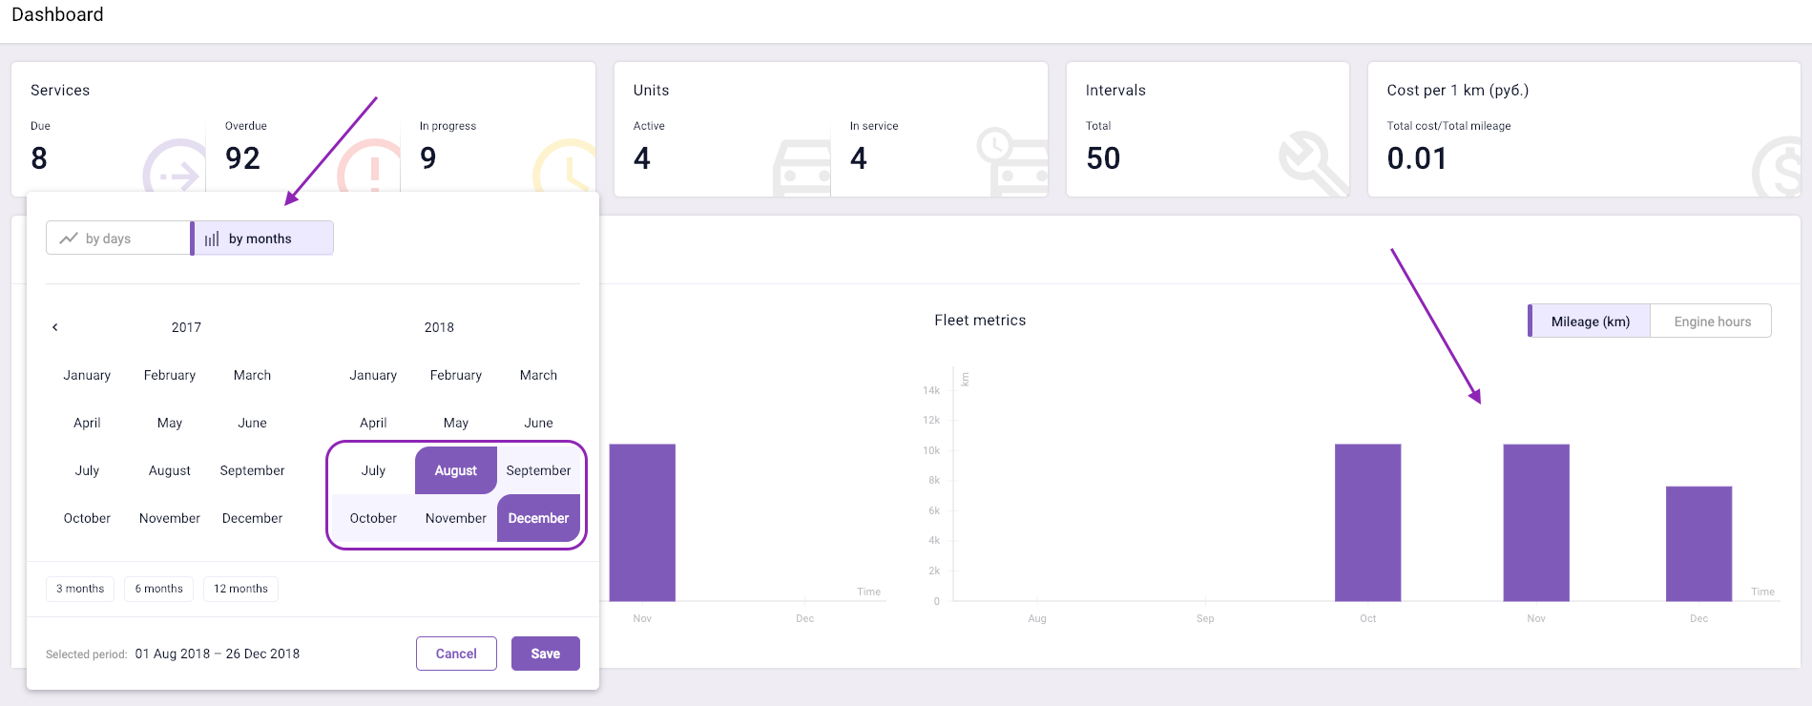Choose the 3 months preset

click(80, 589)
